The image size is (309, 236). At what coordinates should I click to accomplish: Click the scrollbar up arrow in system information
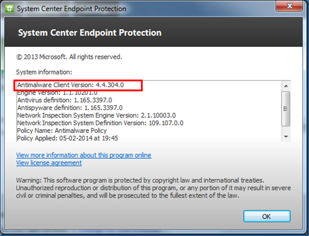point(286,86)
